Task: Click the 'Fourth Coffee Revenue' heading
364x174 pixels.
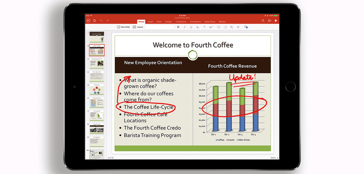Action: pyautogui.click(x=232, y=66)
